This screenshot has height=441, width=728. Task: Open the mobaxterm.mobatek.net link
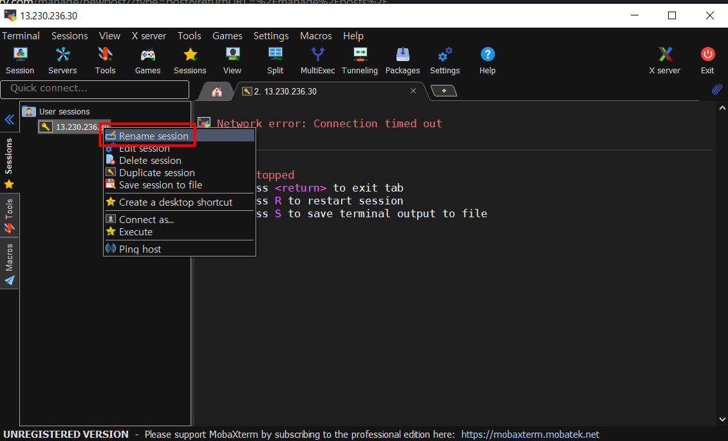[x=530, y=435]
